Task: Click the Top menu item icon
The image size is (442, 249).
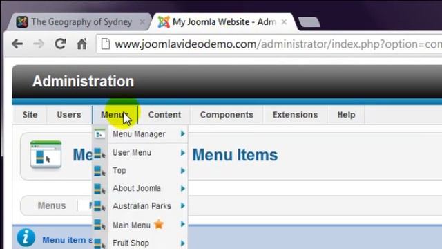Action: (x=99, y=171)
